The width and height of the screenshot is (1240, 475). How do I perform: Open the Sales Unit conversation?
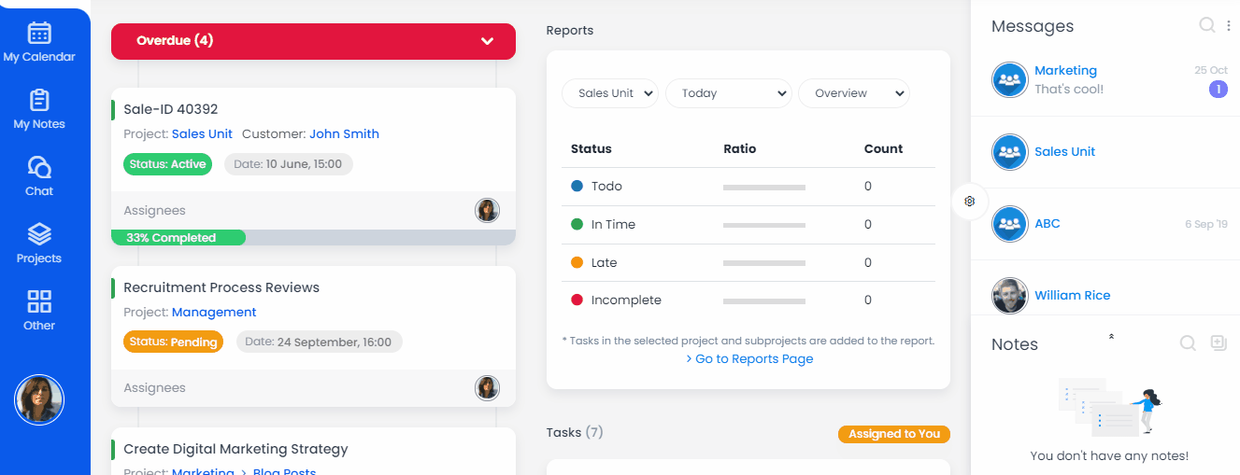(x=1105, y=152)
